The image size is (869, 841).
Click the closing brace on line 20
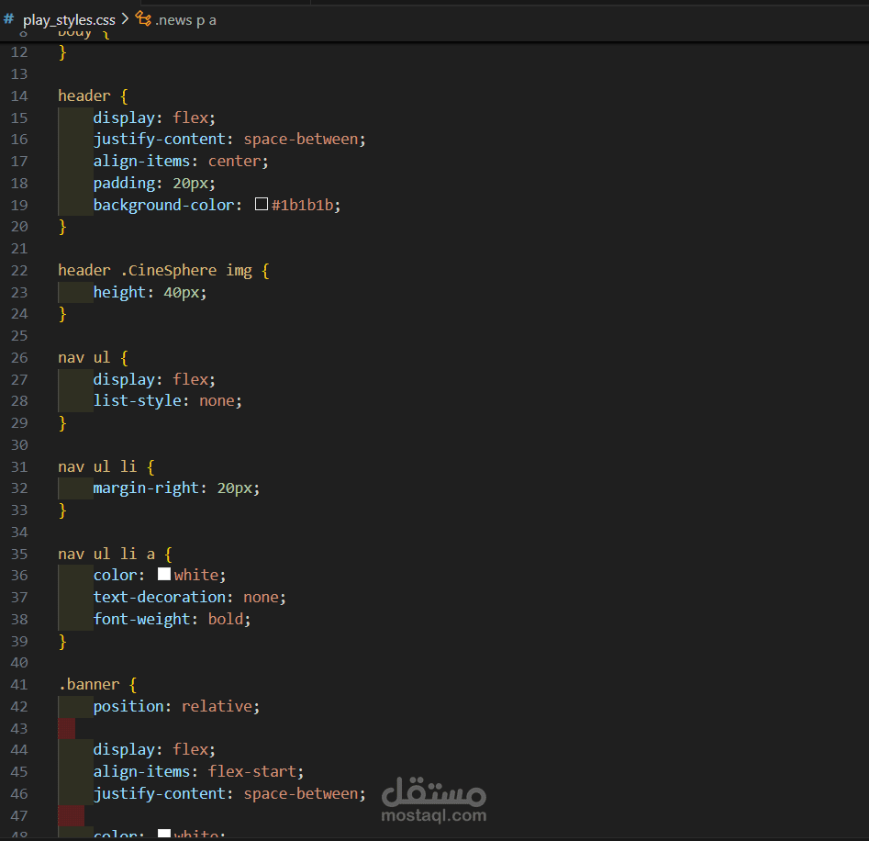(x=62, y=227)
